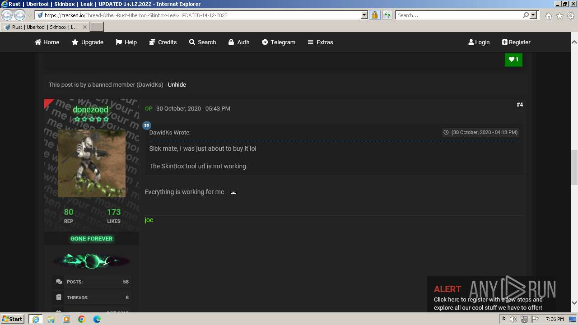The height and width of the screenshot is (325, 578).
Task: Click the address bar URL field
Action: tap(202, 15)
